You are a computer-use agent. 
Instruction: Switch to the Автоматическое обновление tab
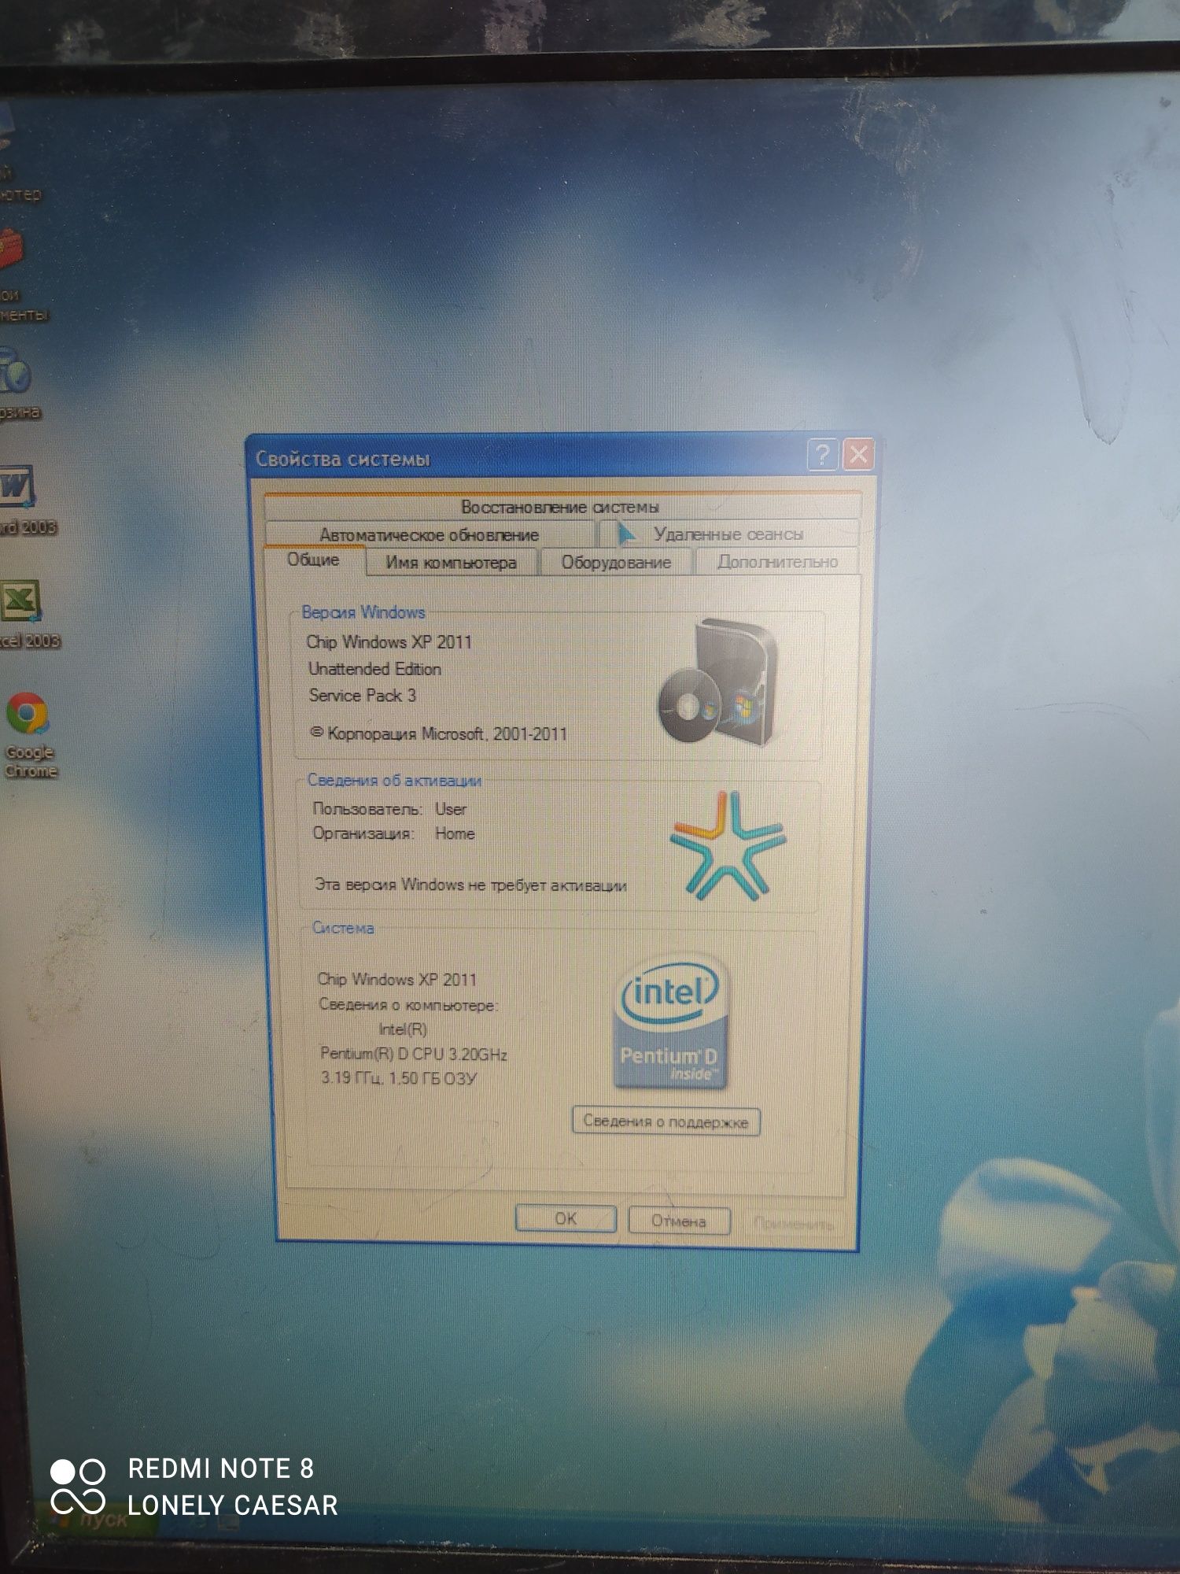(429, 534)
